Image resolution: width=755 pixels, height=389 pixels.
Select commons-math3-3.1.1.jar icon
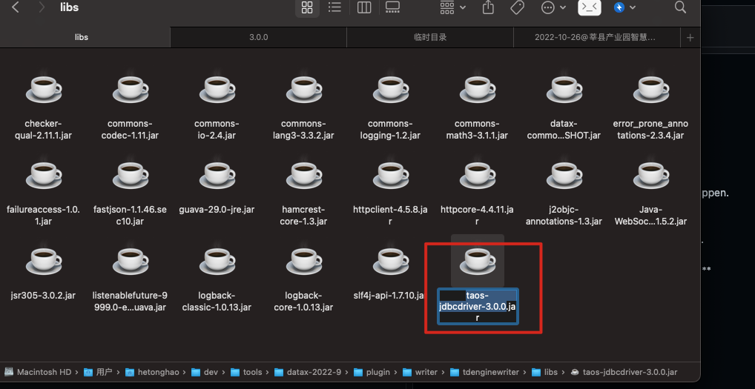[477, 90]
